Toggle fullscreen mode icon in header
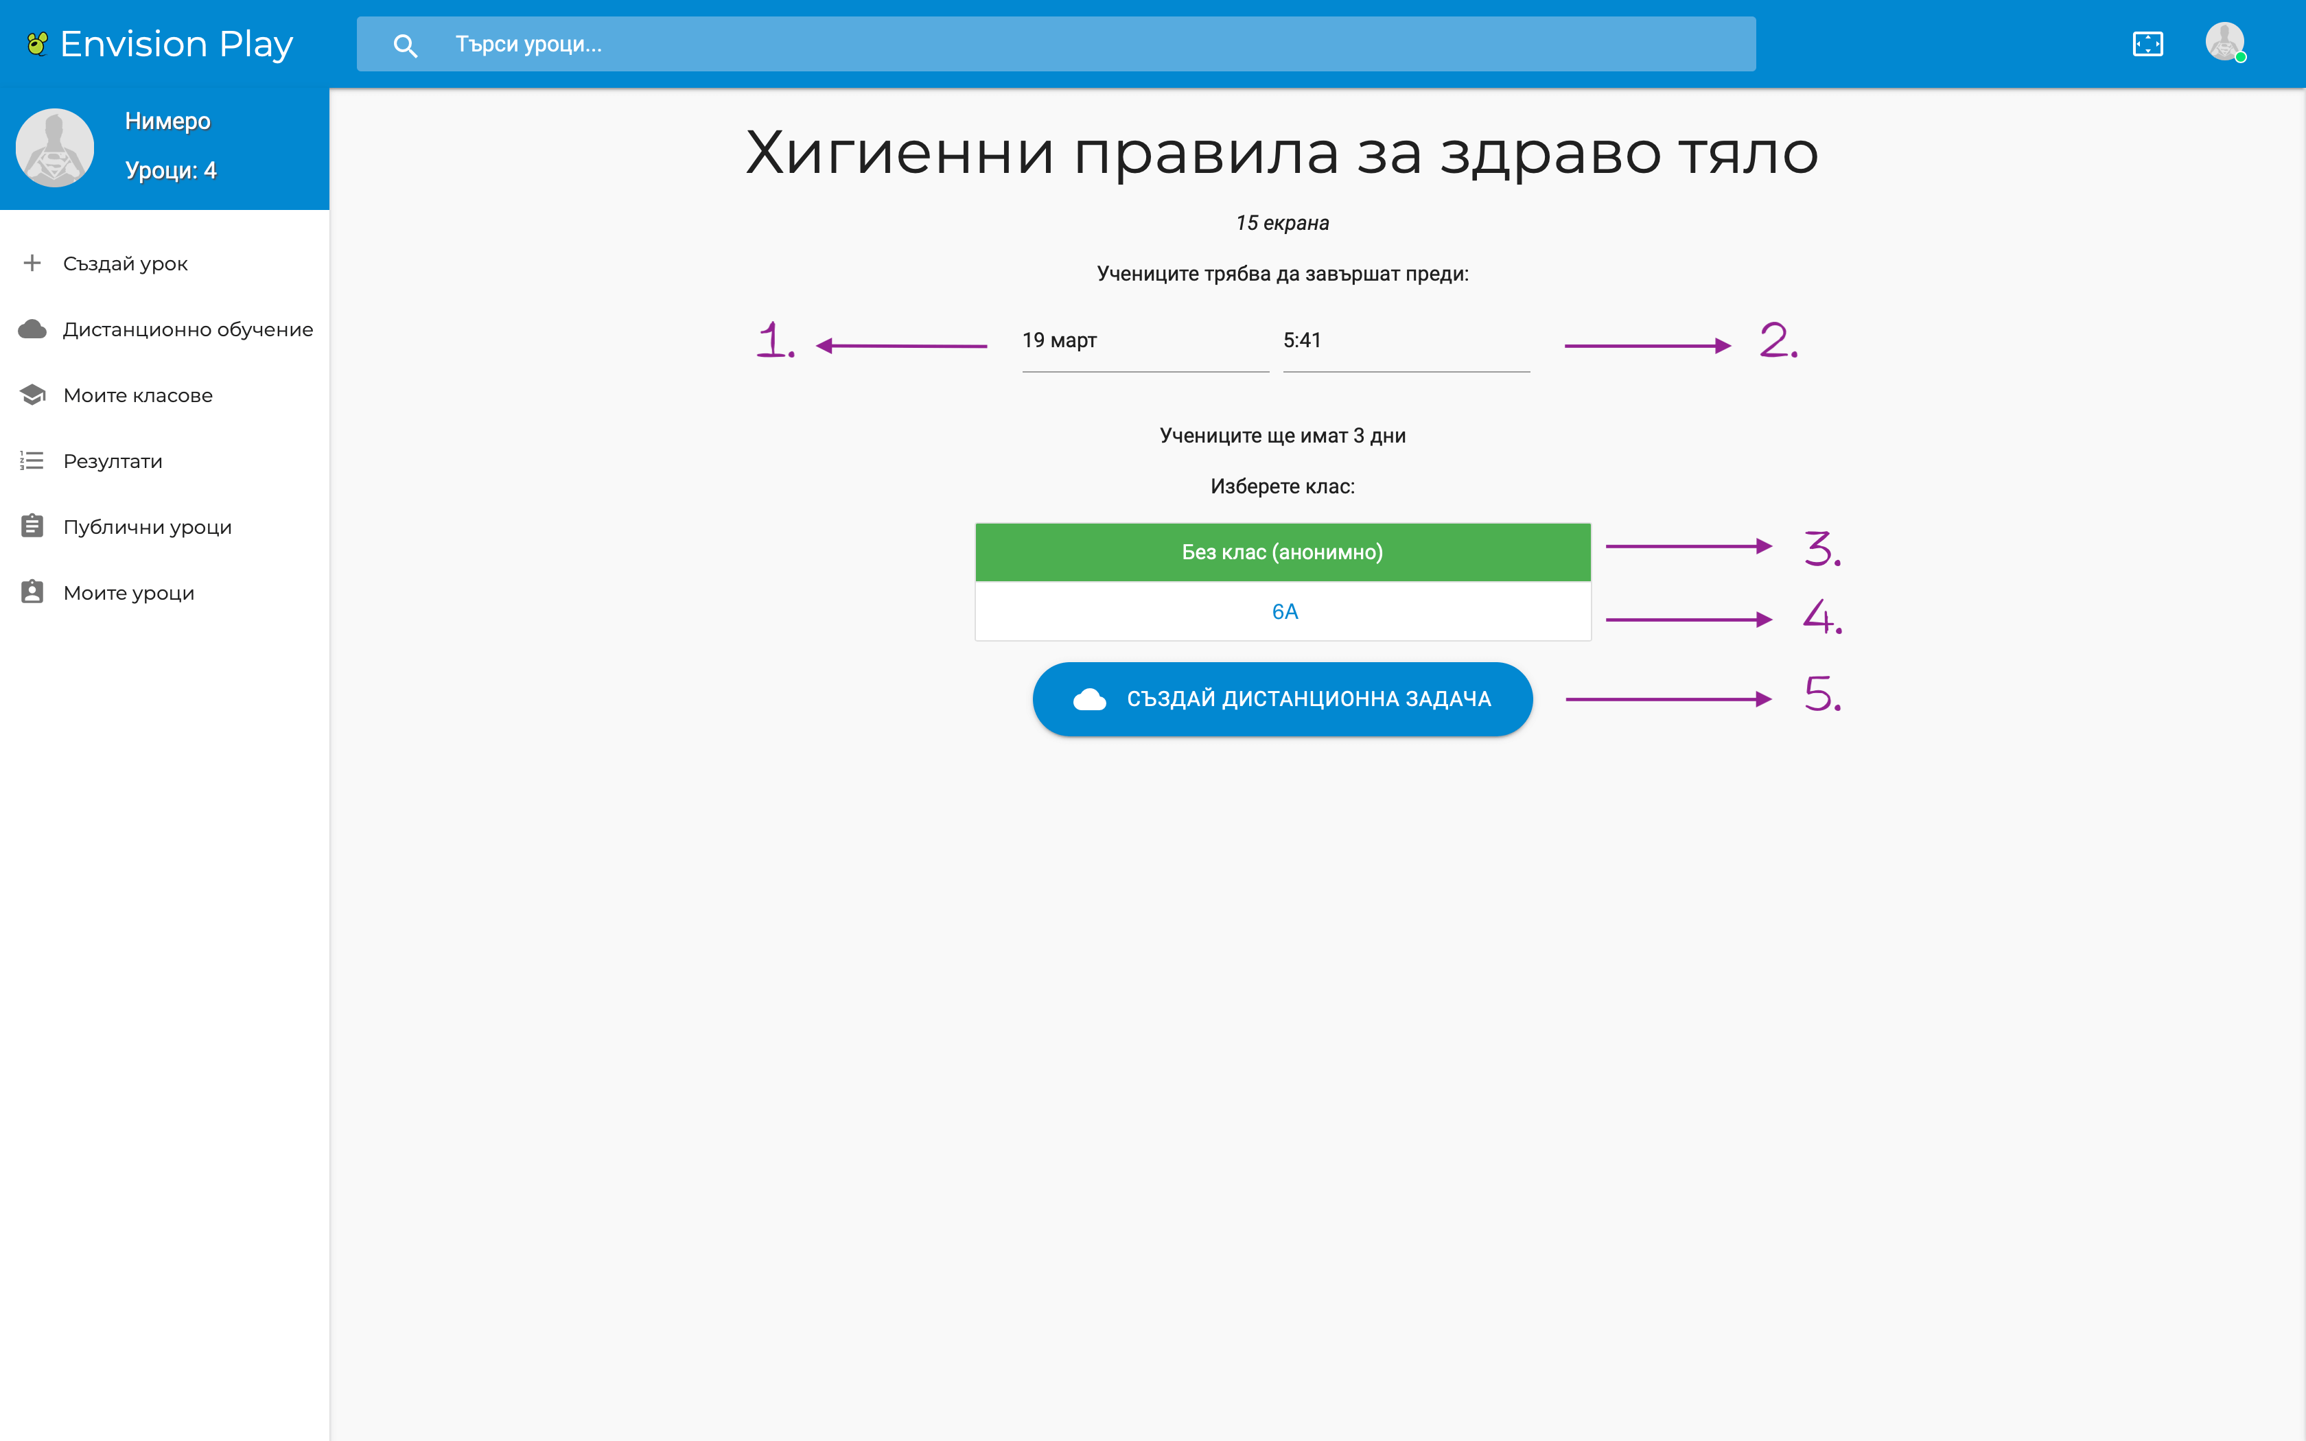Screen dimensions: 2306x1441 (x=2147, y=44)
